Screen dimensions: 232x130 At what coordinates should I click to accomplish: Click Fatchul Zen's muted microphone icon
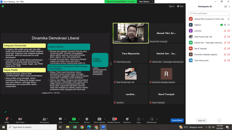[225, 43]
